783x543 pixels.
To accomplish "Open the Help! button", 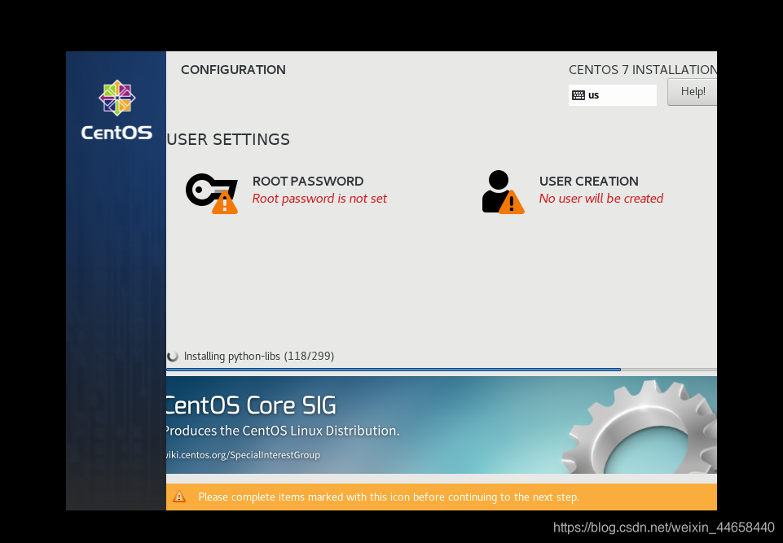I will click(x=692, y=92).
